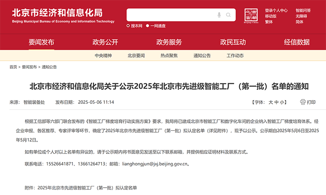Screen dimensions: 326x195
Task: Click the Beijing-China capital window logo
Action: click(x=251, y=16)
